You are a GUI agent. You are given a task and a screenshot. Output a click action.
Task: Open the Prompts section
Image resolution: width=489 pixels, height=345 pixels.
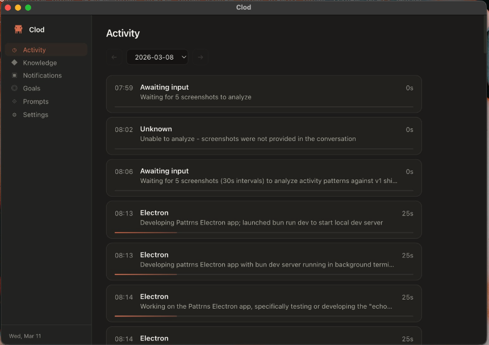[x=46, y=102]
